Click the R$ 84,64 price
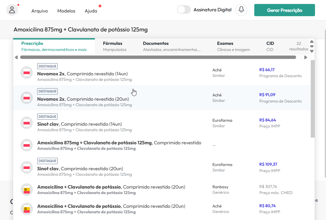The height and width of the screenshot is (220, 326). pos(268,120)
